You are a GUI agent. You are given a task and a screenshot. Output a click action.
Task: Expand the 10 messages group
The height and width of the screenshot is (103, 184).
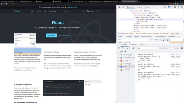pos(119,55)
